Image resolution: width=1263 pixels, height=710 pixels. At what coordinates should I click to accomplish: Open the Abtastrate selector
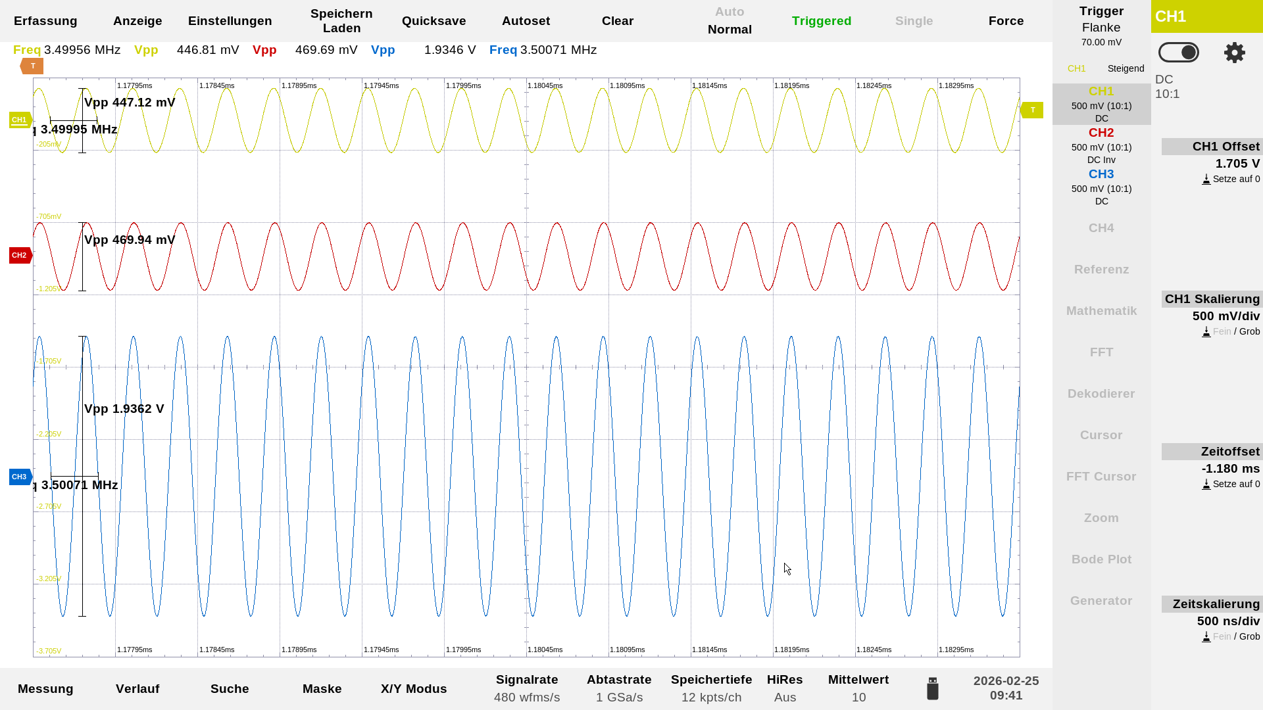tap(619, 688)
